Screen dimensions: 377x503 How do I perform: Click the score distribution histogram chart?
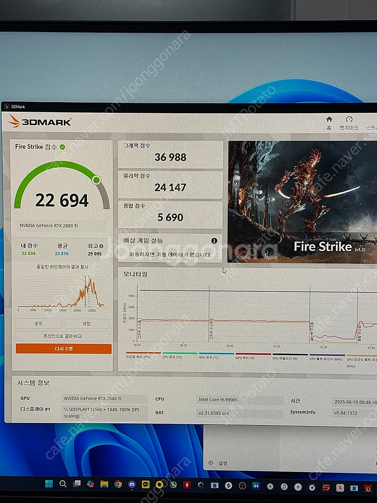click(62, 294)
